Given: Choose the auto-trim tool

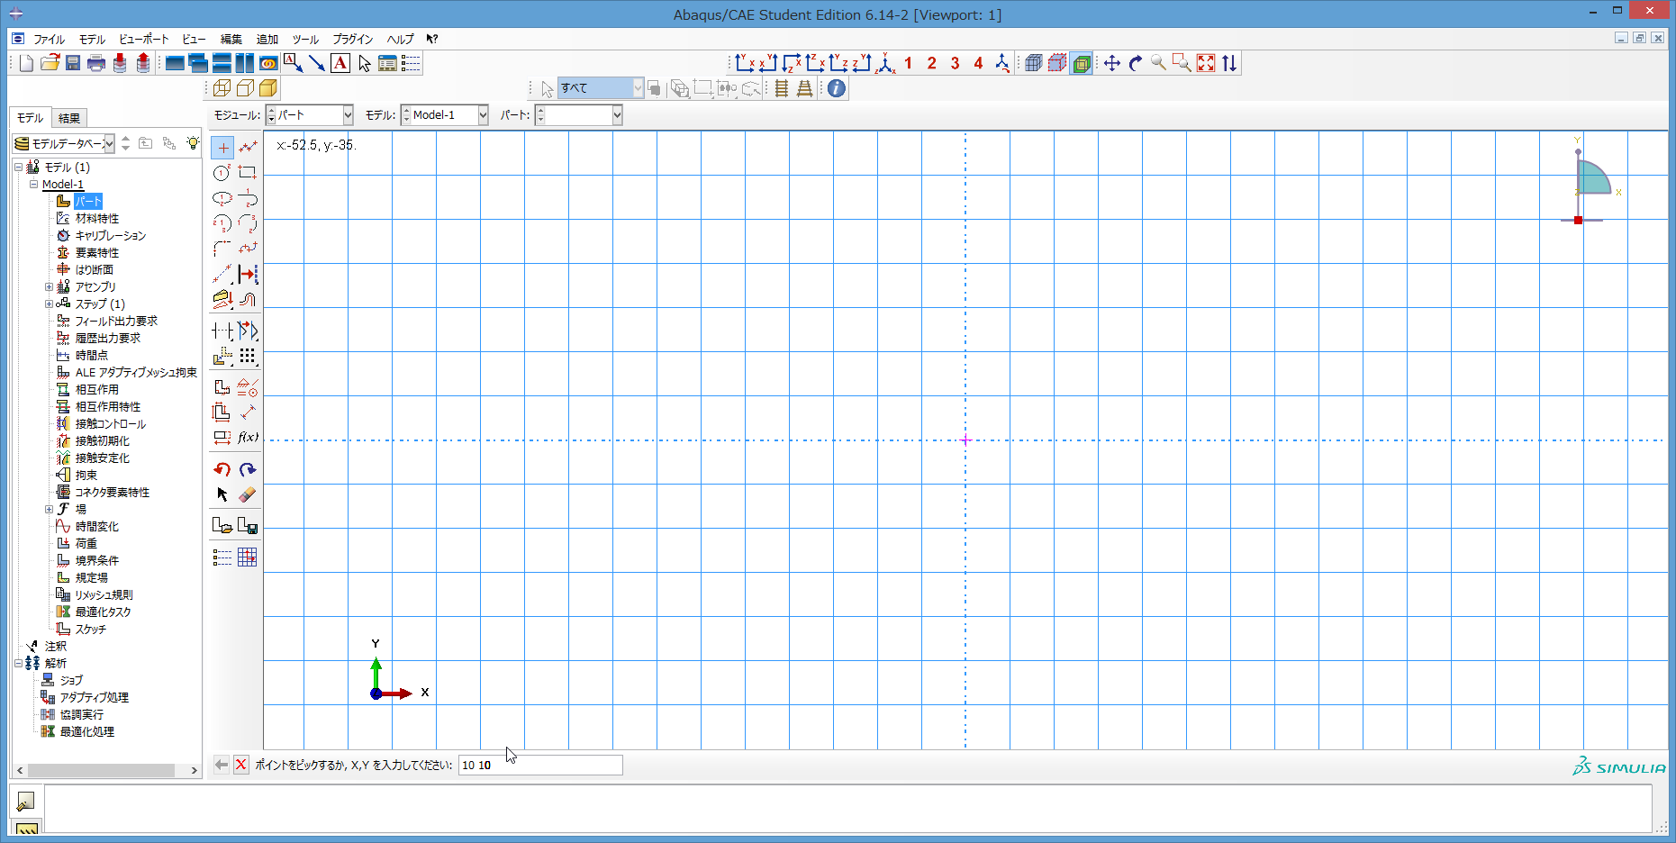Looking at the screenshot, I should [222, 331].
